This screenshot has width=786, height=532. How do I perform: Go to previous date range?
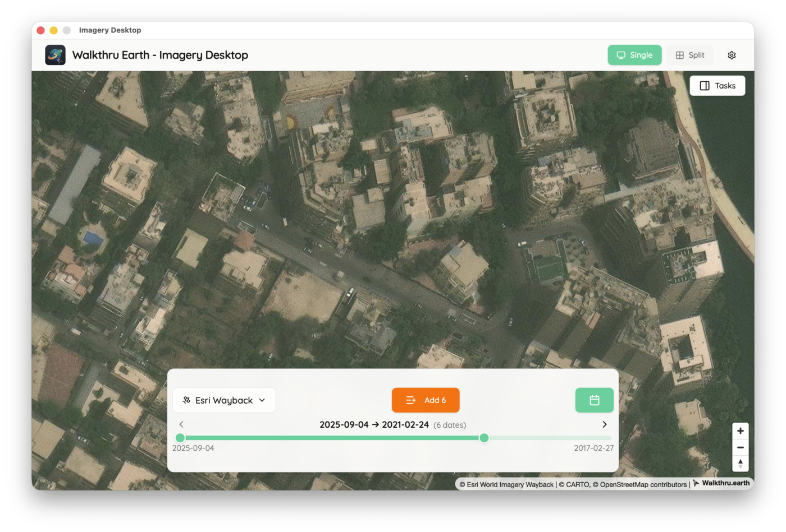[x=181, y=424]
